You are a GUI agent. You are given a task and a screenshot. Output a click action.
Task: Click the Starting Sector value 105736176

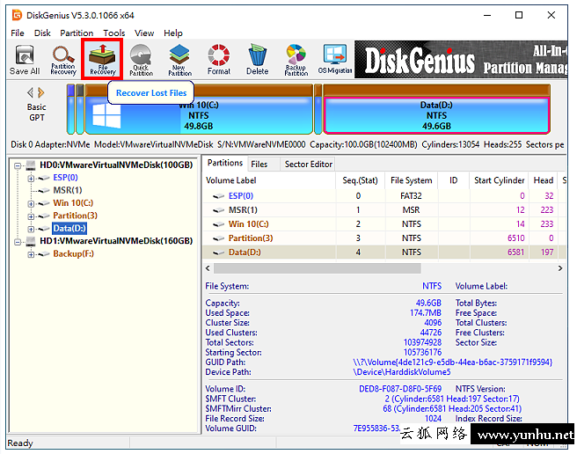click(x=422, y=352)
